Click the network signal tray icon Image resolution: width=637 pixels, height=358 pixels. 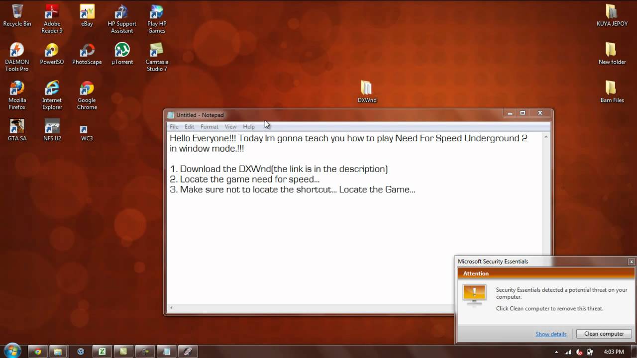568,352
